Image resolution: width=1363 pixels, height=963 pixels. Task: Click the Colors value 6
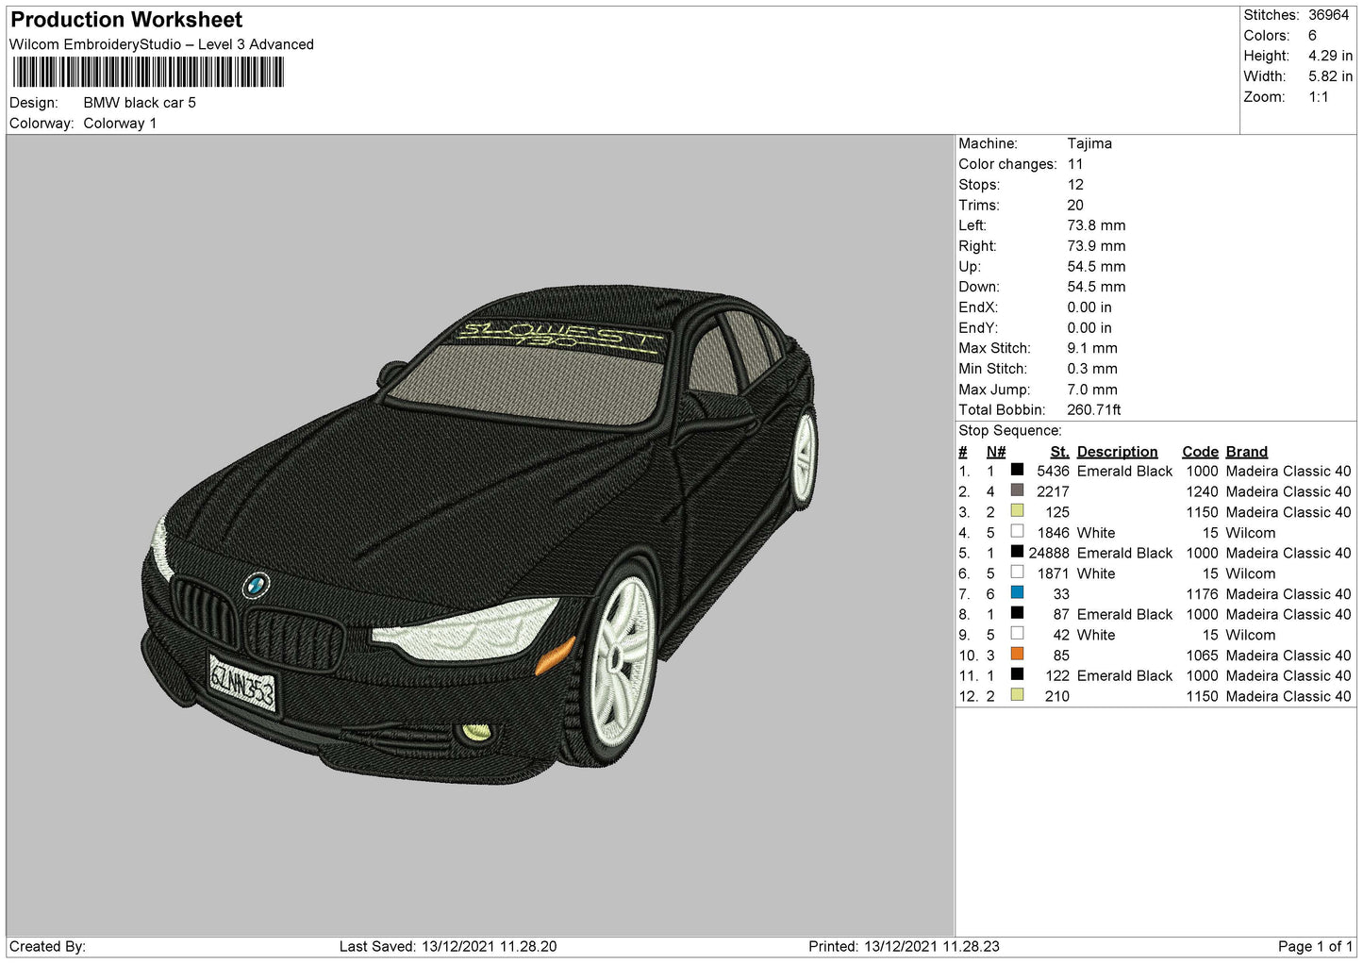tap(1313, 36)
